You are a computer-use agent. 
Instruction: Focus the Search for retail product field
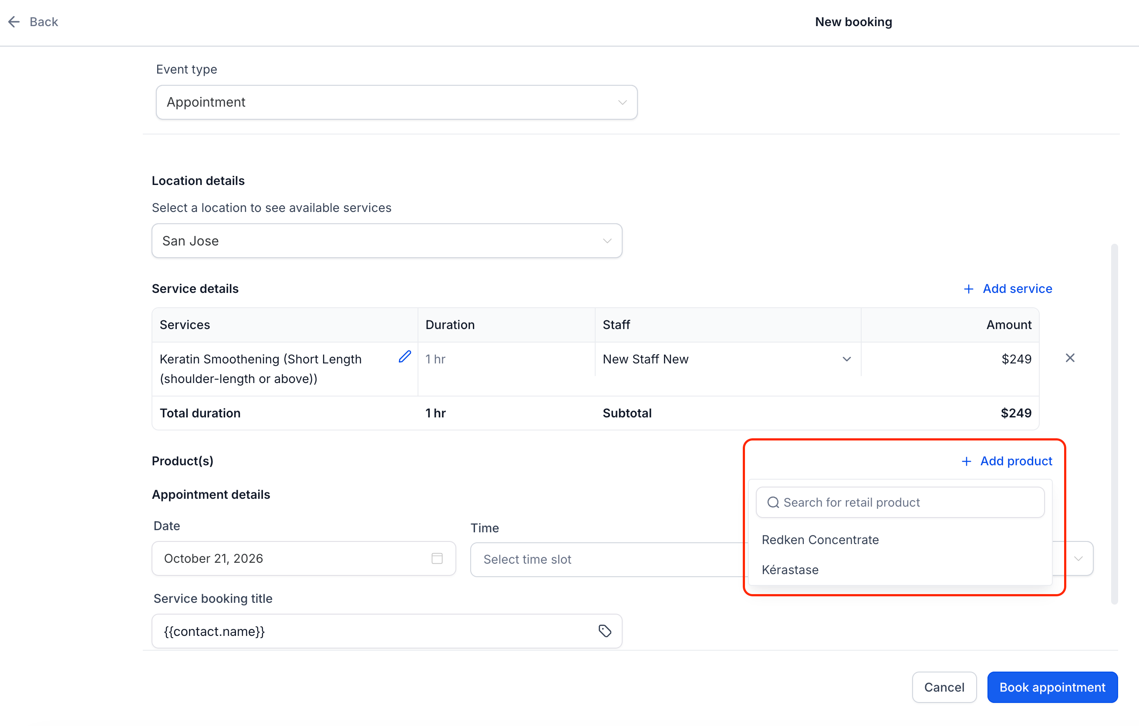click(x=900, y=502)
